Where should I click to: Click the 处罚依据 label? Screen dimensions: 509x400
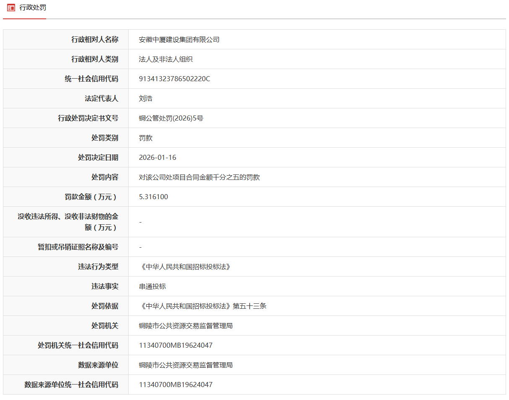click(x=105, y=306)
